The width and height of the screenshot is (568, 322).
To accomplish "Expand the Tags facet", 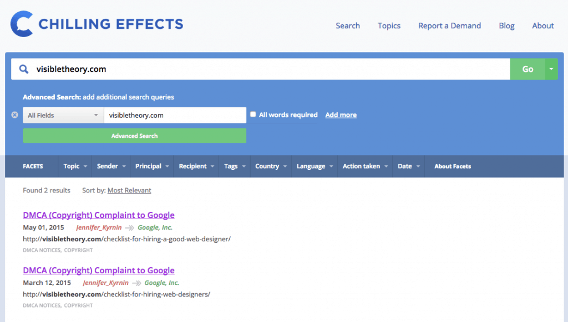I will [235, 166].
